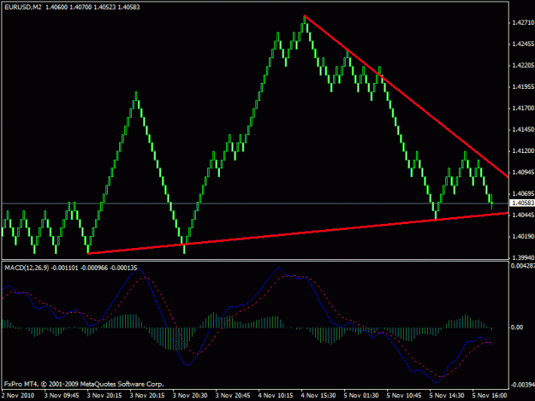The image size is (535, 401).
Task: Click the 5 Nov 10:45 time label
Action: point(404,395)
